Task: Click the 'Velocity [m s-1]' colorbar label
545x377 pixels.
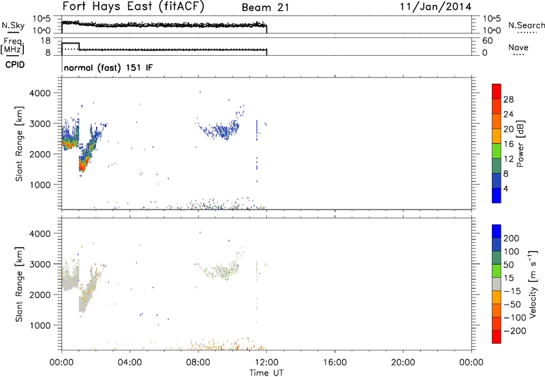Action: click(533, 284)
